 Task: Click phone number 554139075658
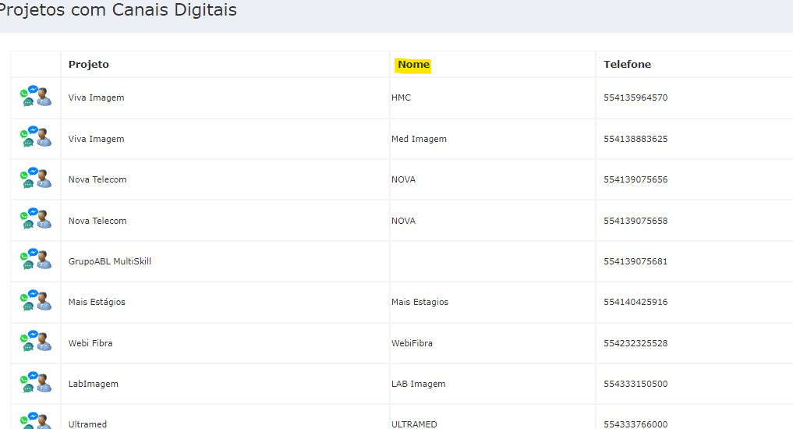[x=635, y=221]
